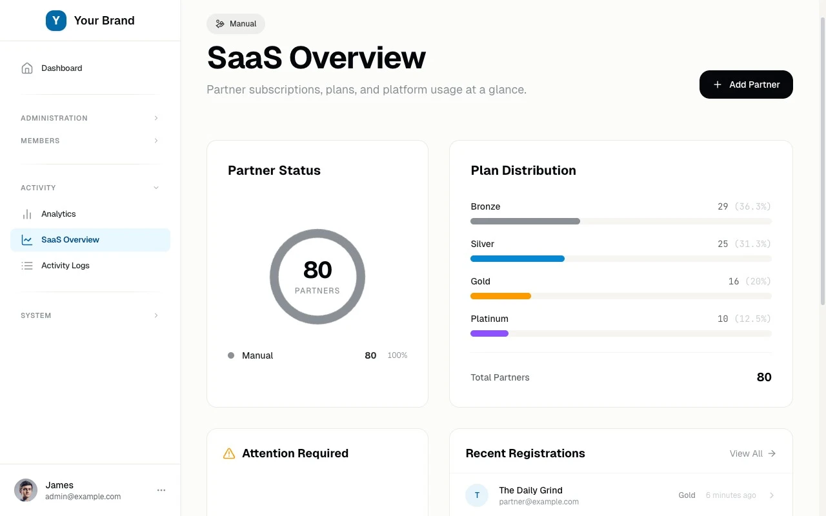This screenshot has height=516, width=826.
Task: Click the 6 minutes ago timestamp
Action: [730, 495]
